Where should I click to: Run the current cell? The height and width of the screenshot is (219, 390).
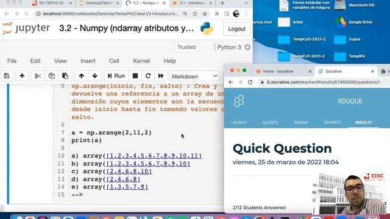pos(116,75)
